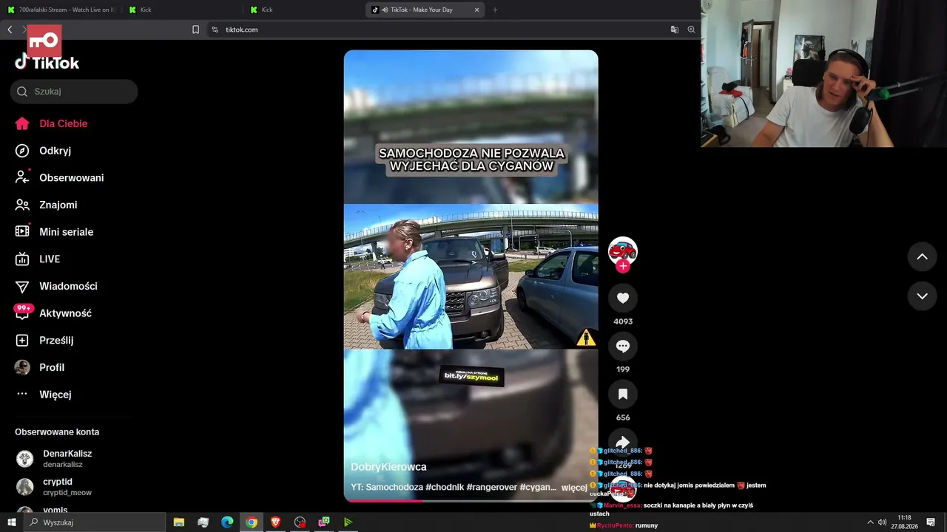
Task: Click the volume speaker tray icon
Action: pyautogui.click(x=882, y=522)
